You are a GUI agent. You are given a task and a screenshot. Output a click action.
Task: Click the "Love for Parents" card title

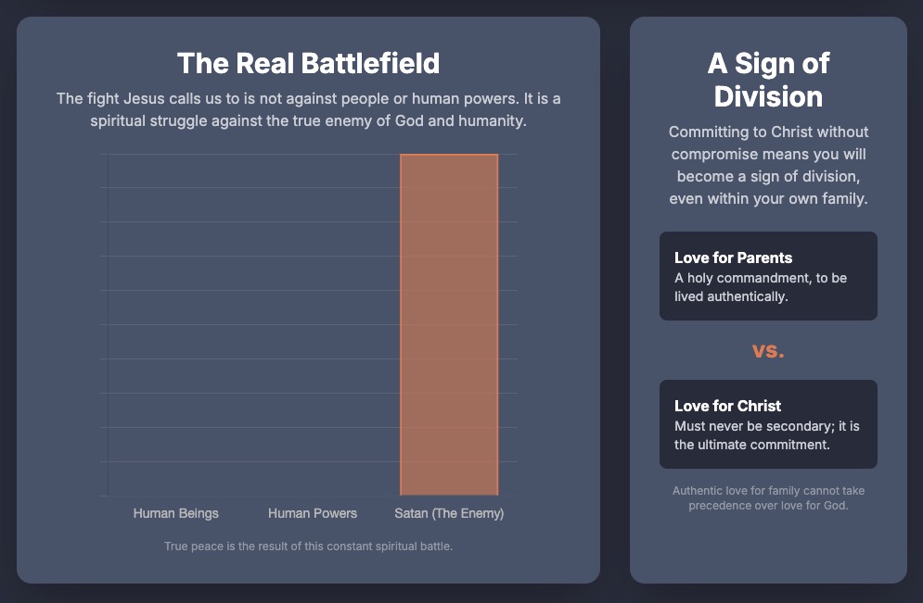733,258
